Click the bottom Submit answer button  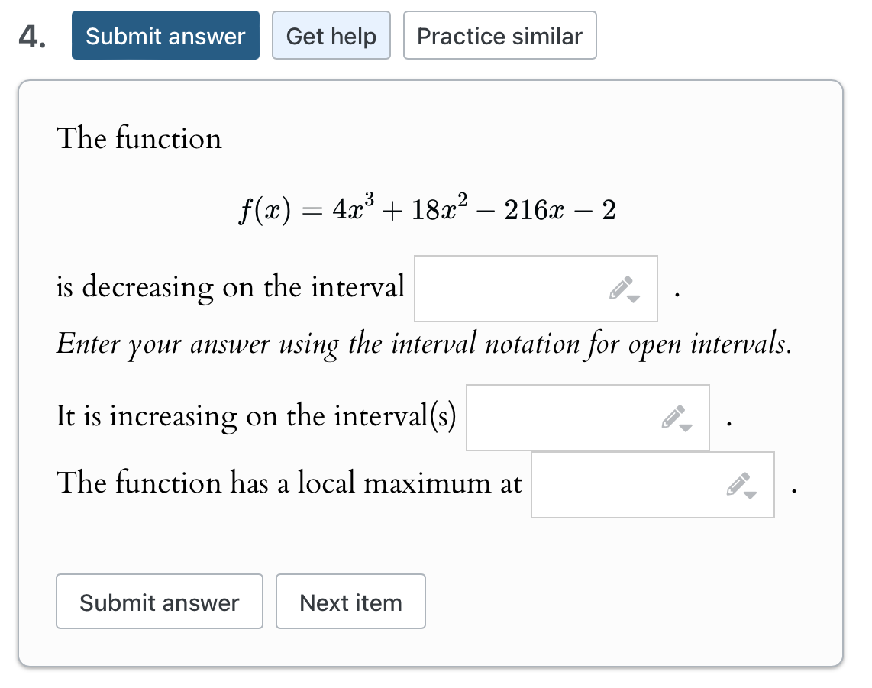(159, 602)
